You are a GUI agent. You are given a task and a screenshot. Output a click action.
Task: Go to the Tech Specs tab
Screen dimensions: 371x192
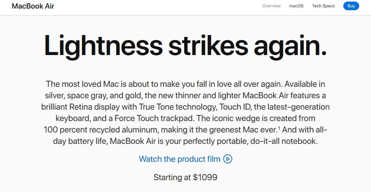coord(323,6)
